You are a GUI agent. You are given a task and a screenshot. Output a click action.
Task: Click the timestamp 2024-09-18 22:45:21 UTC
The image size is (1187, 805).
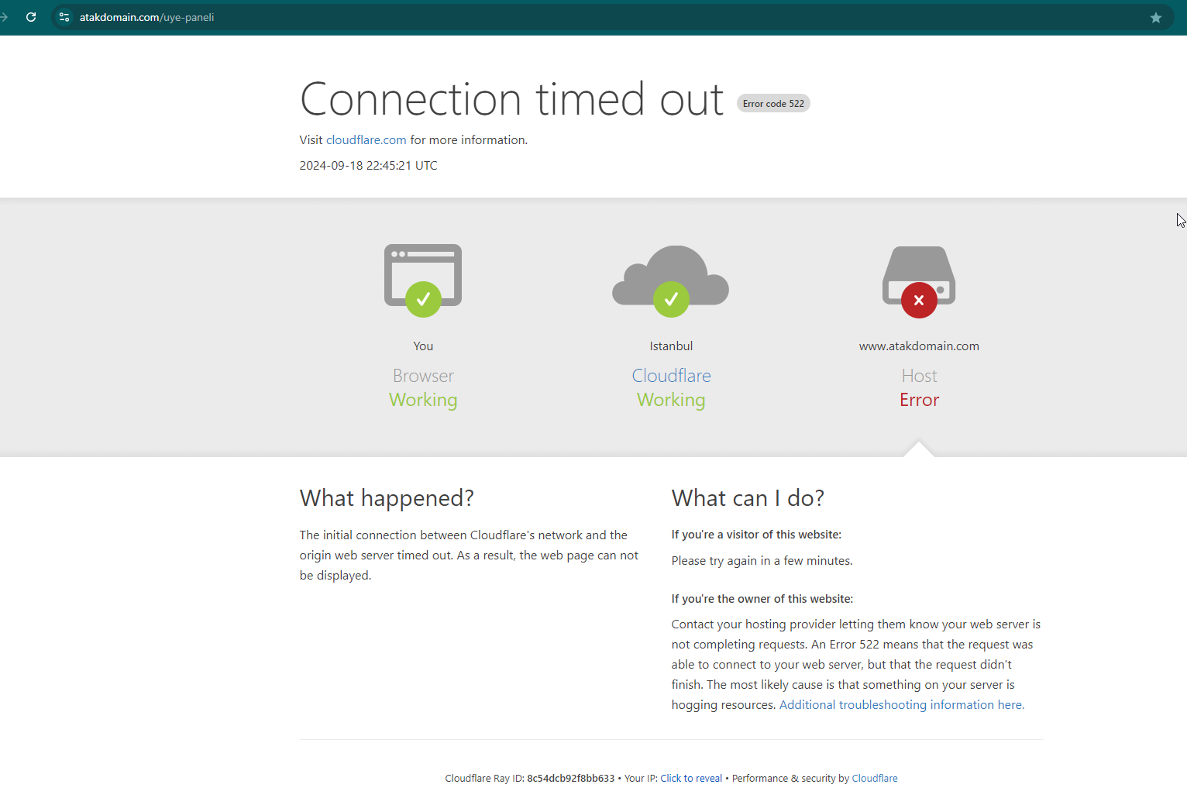coord(369,166)
